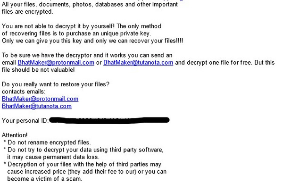Click the 'Attention!' heading text
This screenshot has height=184, width=283.
pos(15,135)
